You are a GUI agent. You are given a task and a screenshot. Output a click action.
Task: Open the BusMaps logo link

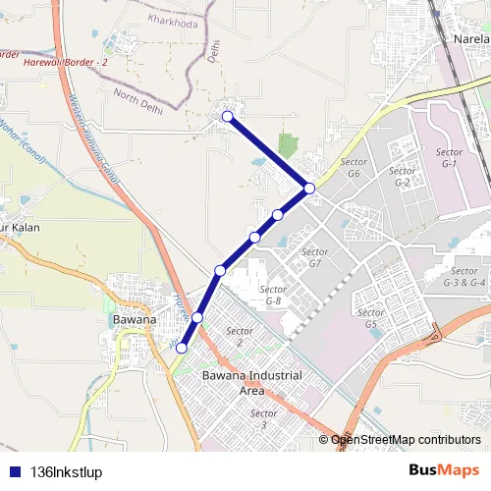pos(444,470)
